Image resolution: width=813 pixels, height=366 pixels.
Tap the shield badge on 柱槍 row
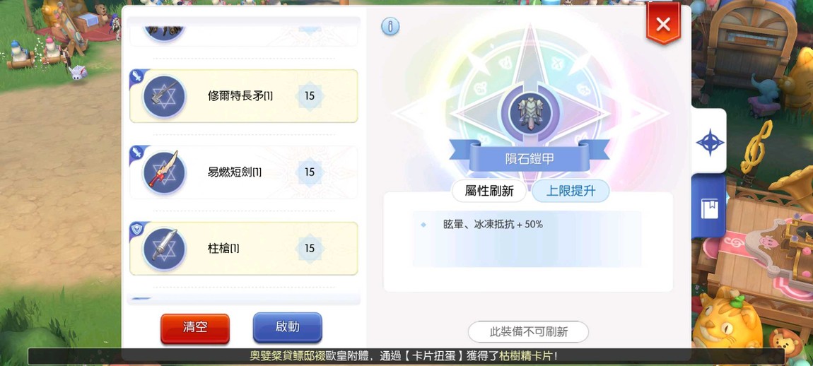[137, 230]
